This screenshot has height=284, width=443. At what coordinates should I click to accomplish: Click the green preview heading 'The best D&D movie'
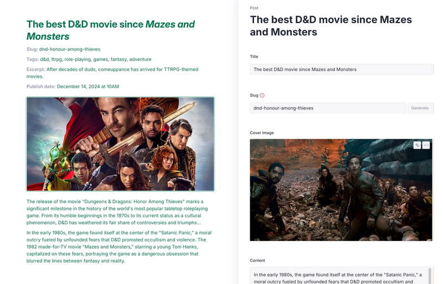[x=110, y=30]
